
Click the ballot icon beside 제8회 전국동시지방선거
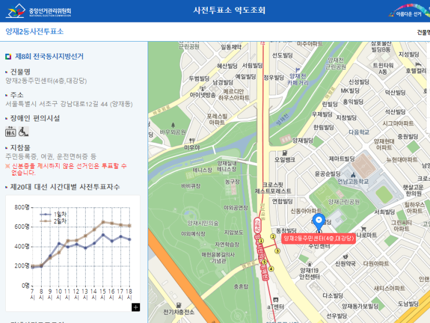click(8, 57)
